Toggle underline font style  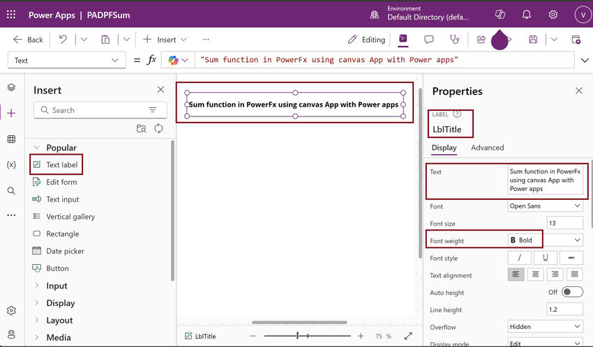point(545,258)
